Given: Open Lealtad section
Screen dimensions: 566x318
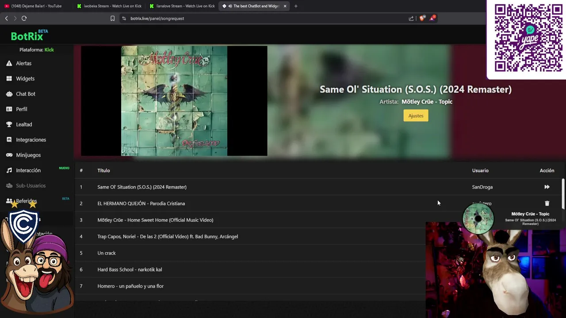Looking at the screenshot, I should pos(24,125).
